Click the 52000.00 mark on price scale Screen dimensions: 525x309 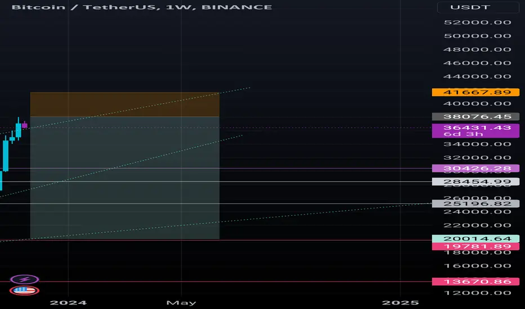(x=477, y=22)
